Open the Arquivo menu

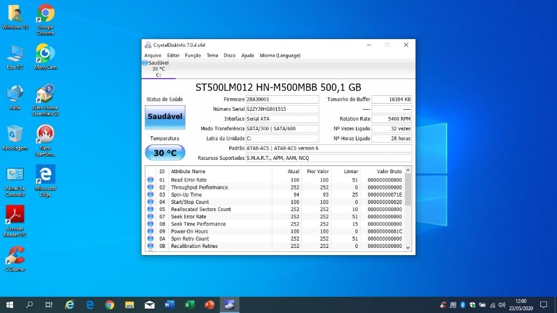tap(153, 56)
